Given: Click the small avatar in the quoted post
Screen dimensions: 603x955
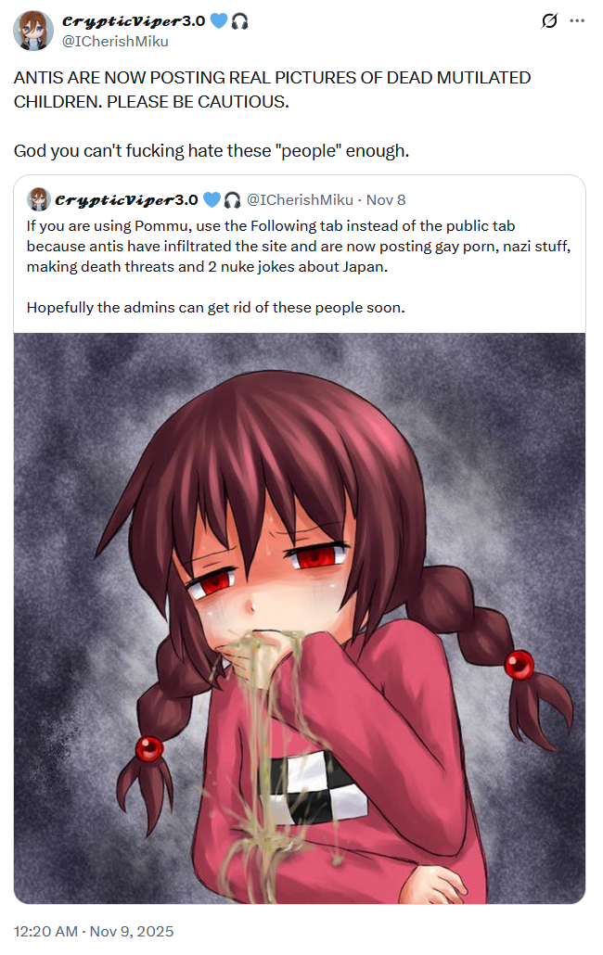Looking at the screenshot, I should [38, 199].
